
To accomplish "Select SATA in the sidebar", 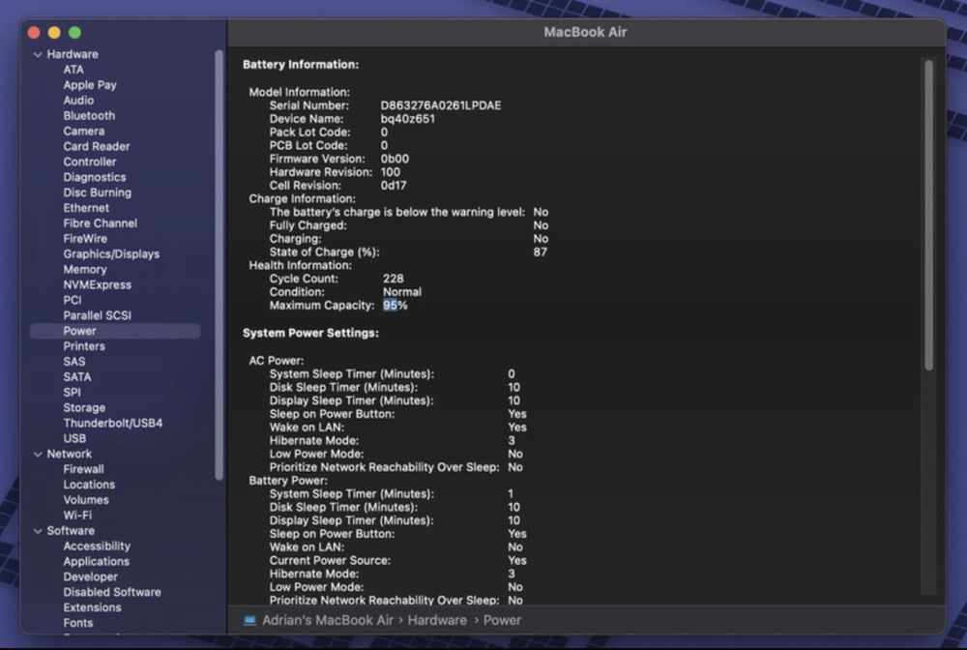I will 77,377.
